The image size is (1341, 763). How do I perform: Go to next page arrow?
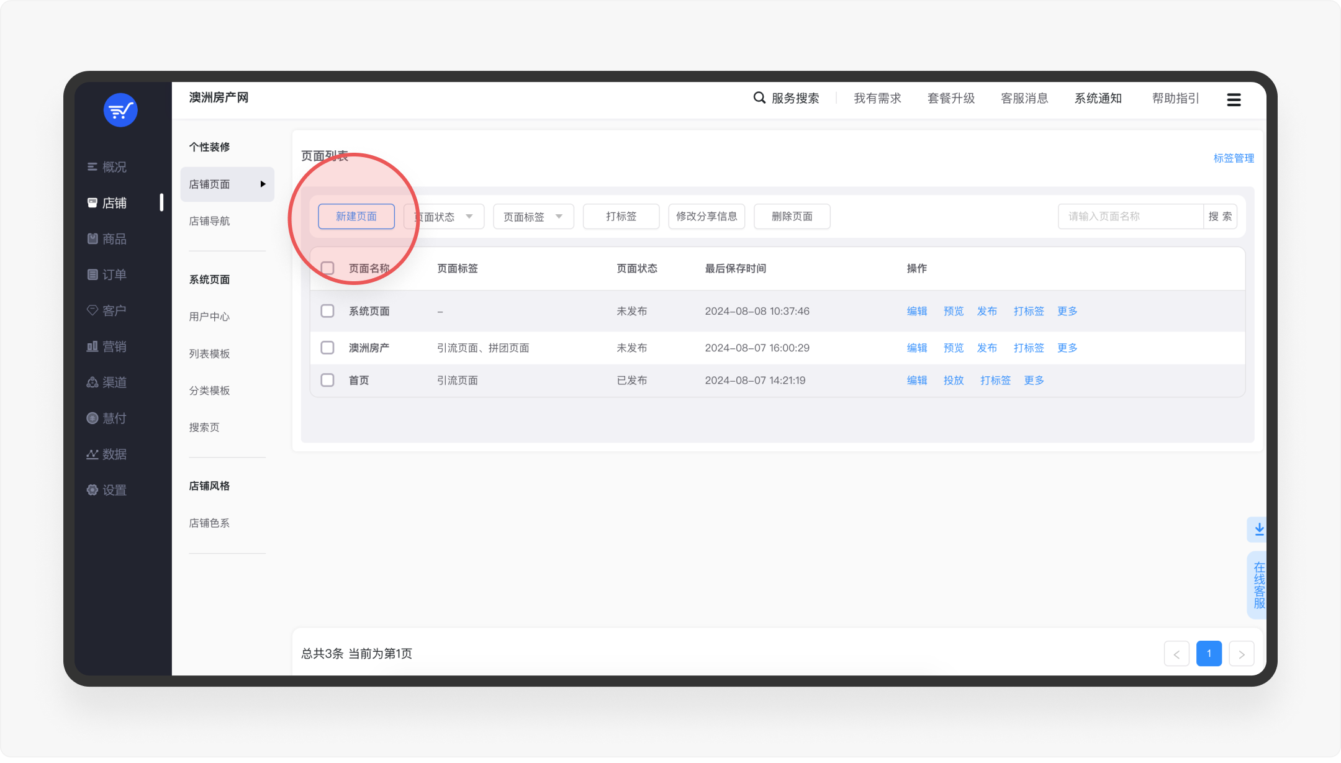pyautogui.click(x=1241, y=654)
